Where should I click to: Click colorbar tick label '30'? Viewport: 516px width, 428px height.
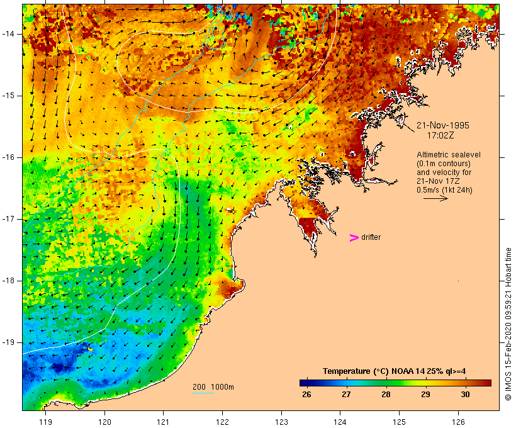tap(465, 395)
